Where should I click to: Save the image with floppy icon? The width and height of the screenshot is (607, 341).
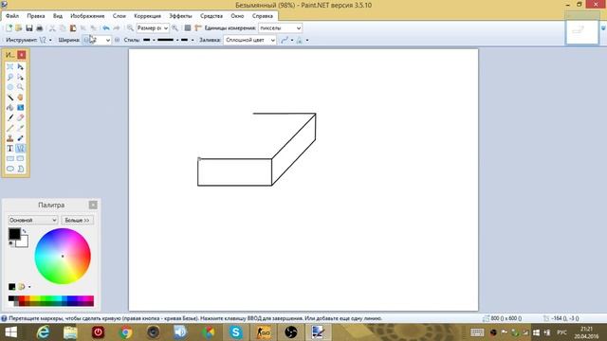29,27
